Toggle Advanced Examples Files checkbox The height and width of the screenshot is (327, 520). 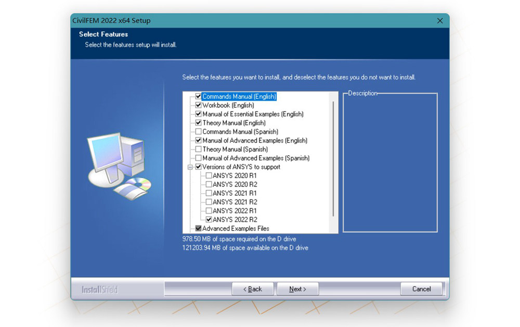[198, 229]
